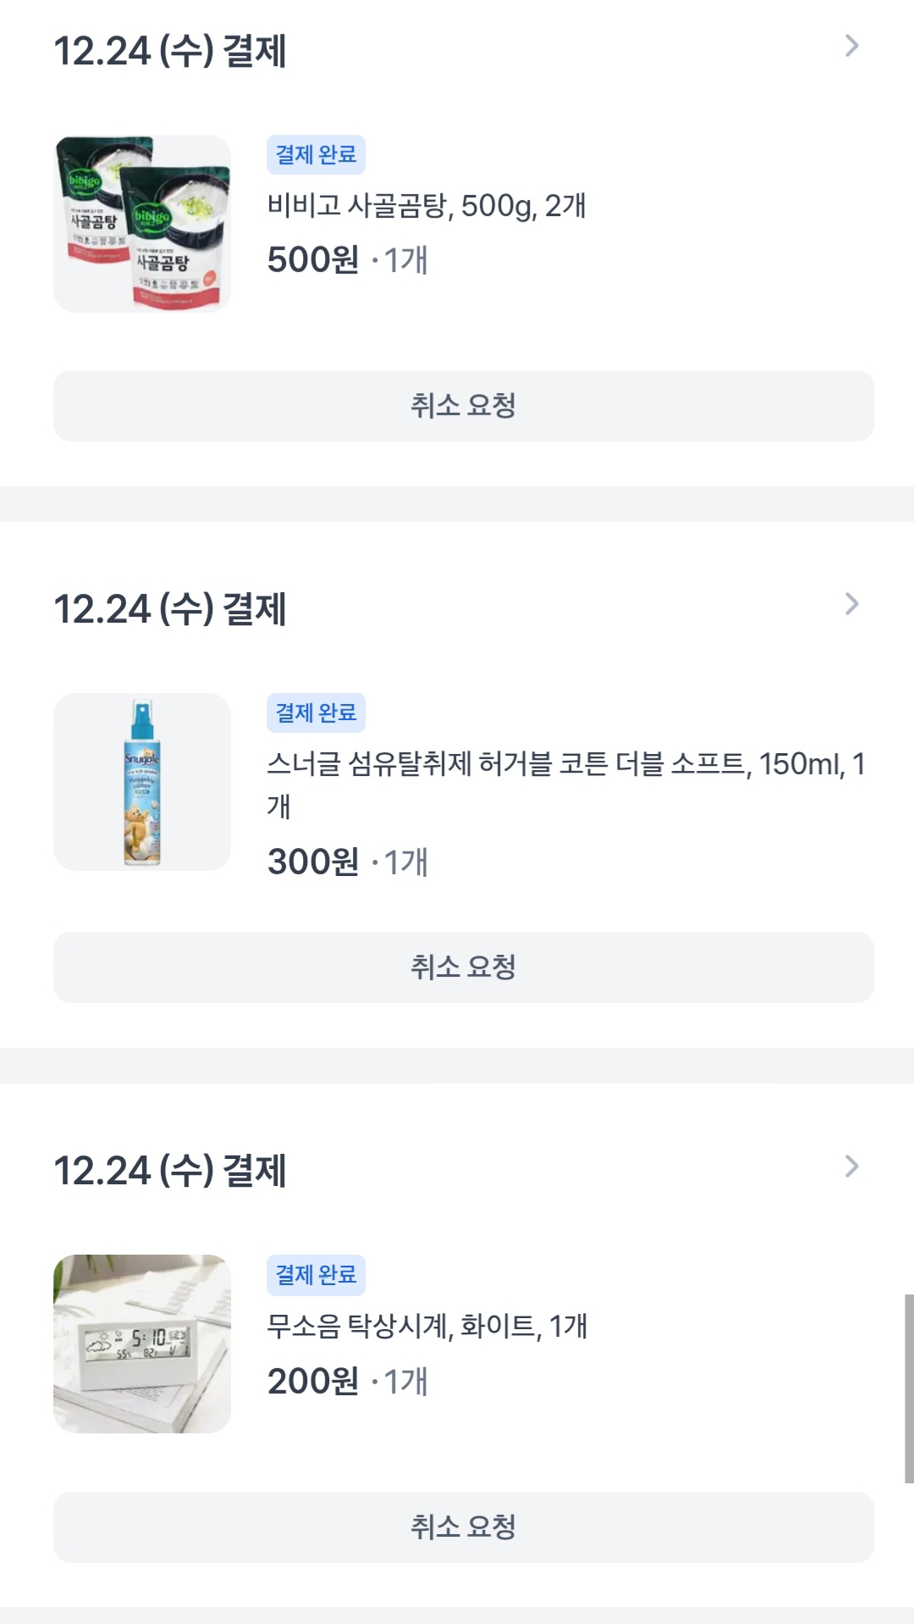Viewport: 914px width, 1624px height.
Task: Tap the 500원 price on gomtang order
Action: [x=313, y=260]
